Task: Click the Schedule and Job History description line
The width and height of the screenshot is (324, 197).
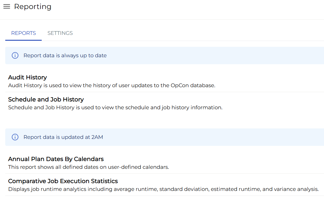Action: coord(115,108)
